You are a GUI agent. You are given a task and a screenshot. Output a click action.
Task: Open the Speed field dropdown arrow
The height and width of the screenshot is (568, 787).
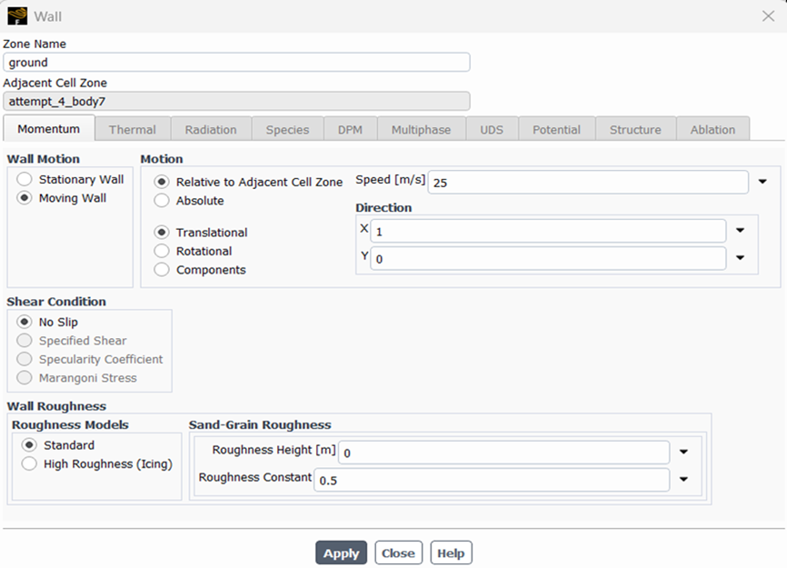tap(762, 183)
